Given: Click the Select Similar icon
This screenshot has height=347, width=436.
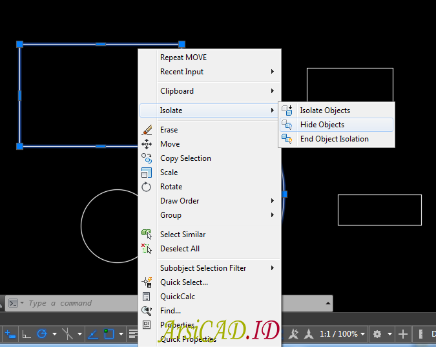Looking at the screenshot, I should 147,235.
